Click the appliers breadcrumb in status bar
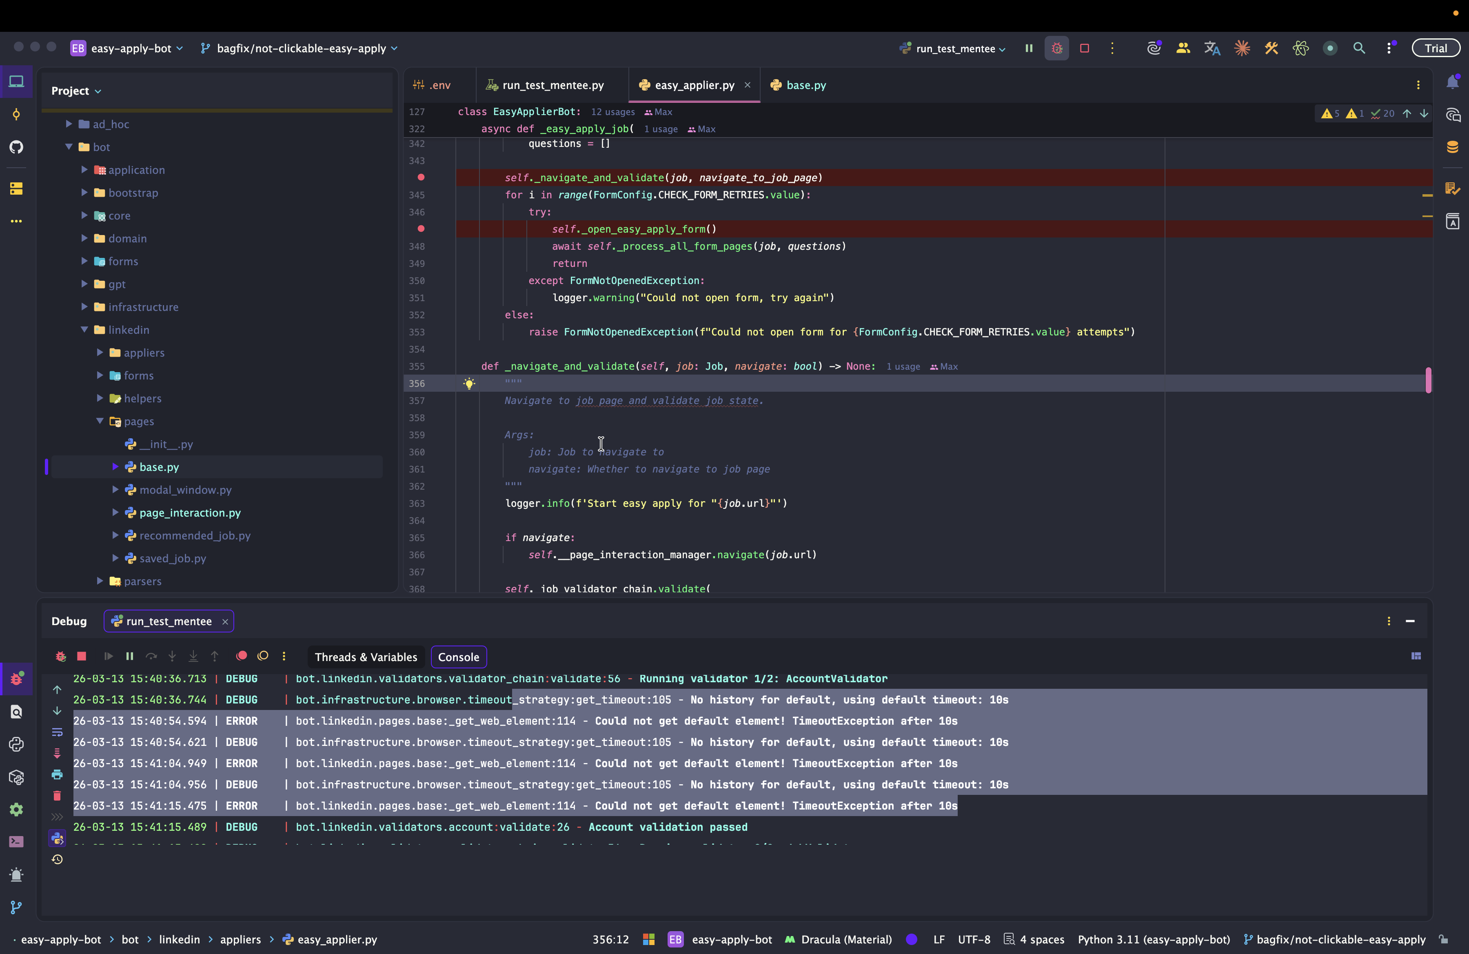1469x954 pixels. 240,939
